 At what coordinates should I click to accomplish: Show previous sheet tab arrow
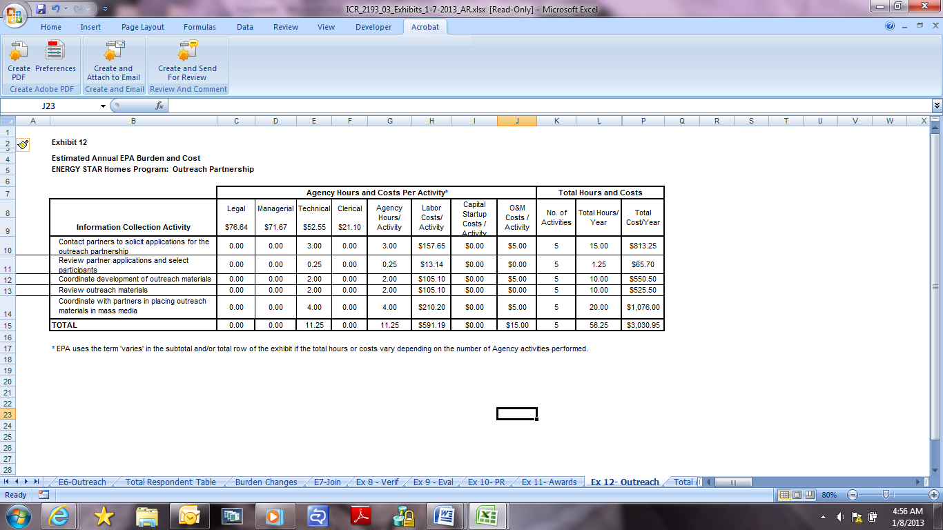point(18,482)
